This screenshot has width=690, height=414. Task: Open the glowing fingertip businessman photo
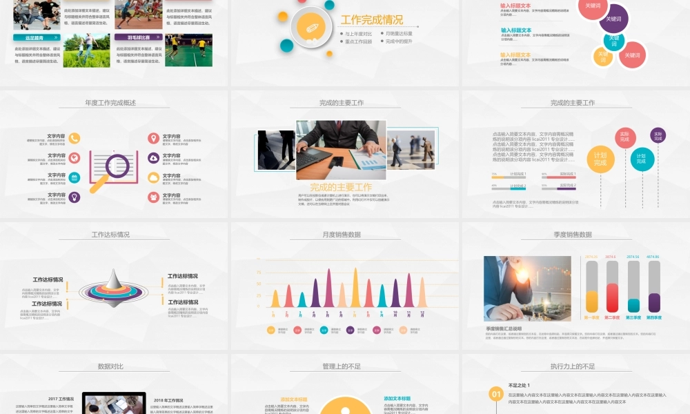pos(527,288)
